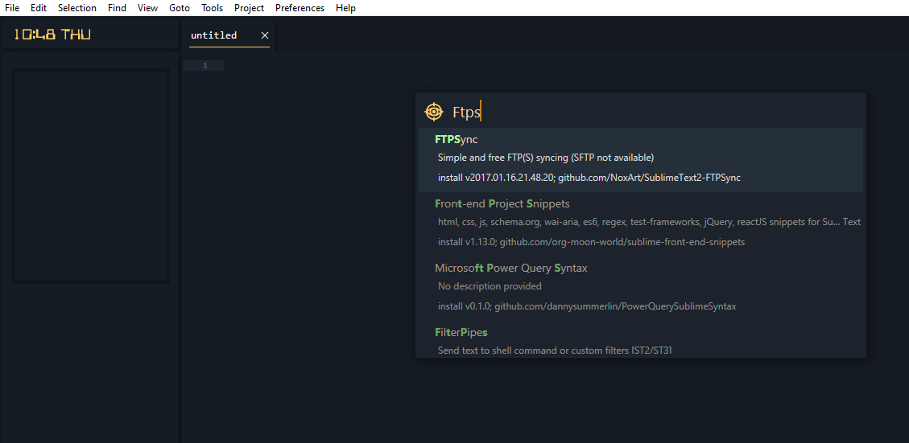This screenshot has height=443, width=909.
Task: Click the Send text to shell command description
Action: pos(555,351)
